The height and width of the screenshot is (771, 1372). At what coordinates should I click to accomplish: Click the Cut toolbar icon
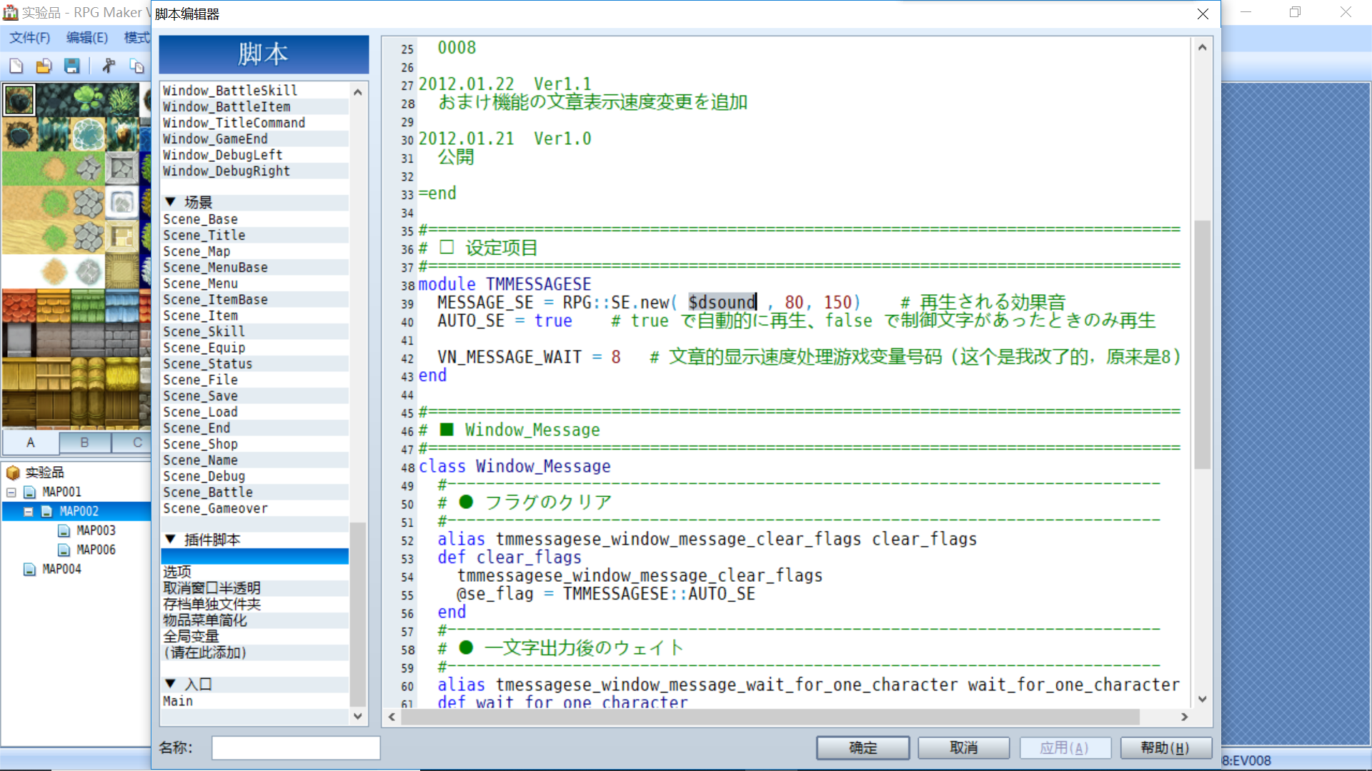109,66
